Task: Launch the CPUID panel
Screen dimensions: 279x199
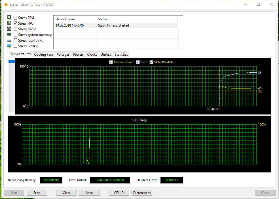Action: coord(119,193)
